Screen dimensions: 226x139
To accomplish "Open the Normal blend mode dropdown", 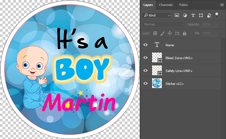I will [163, 24].
